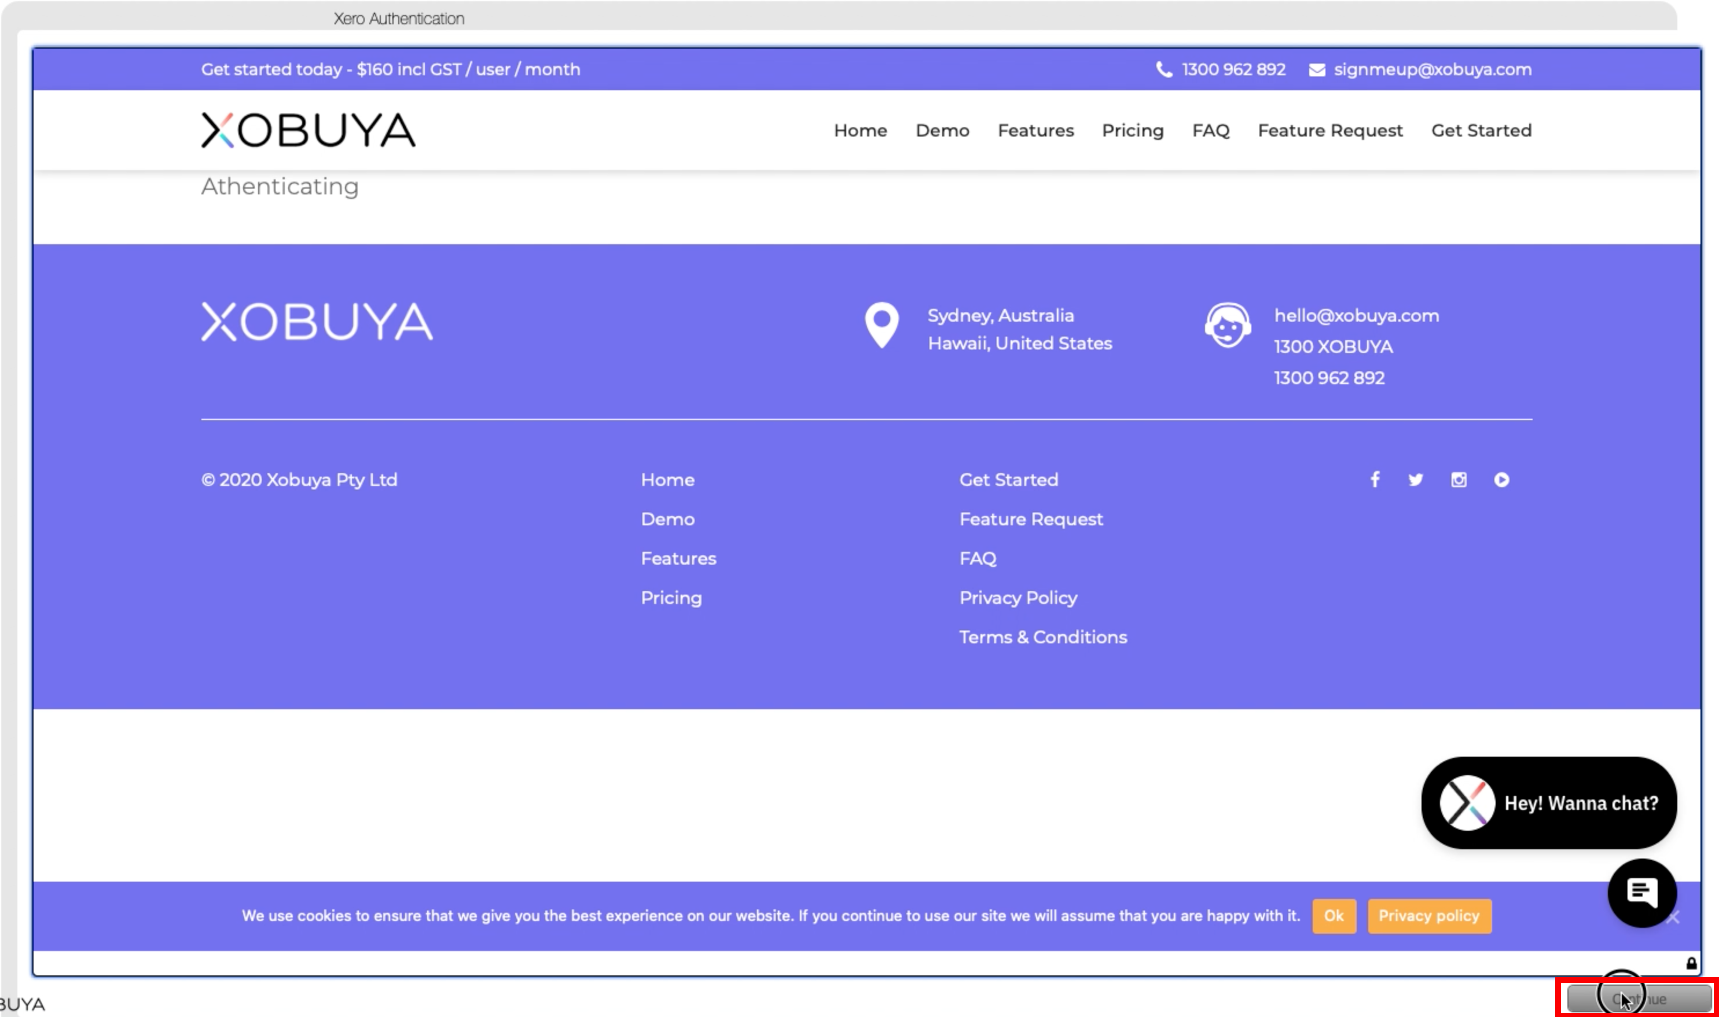Accept cookies with the Ok button
The width and height of the screenshot is (1719, 1017).
[x=1333, y=916]
